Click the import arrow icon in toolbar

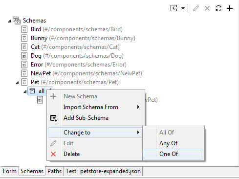click(174, 8)
